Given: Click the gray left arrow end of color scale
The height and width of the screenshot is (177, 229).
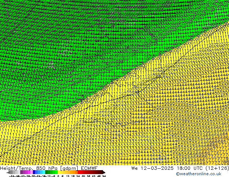Looking at the screenshot, I should pyautogui.click(x=8, y=172).
